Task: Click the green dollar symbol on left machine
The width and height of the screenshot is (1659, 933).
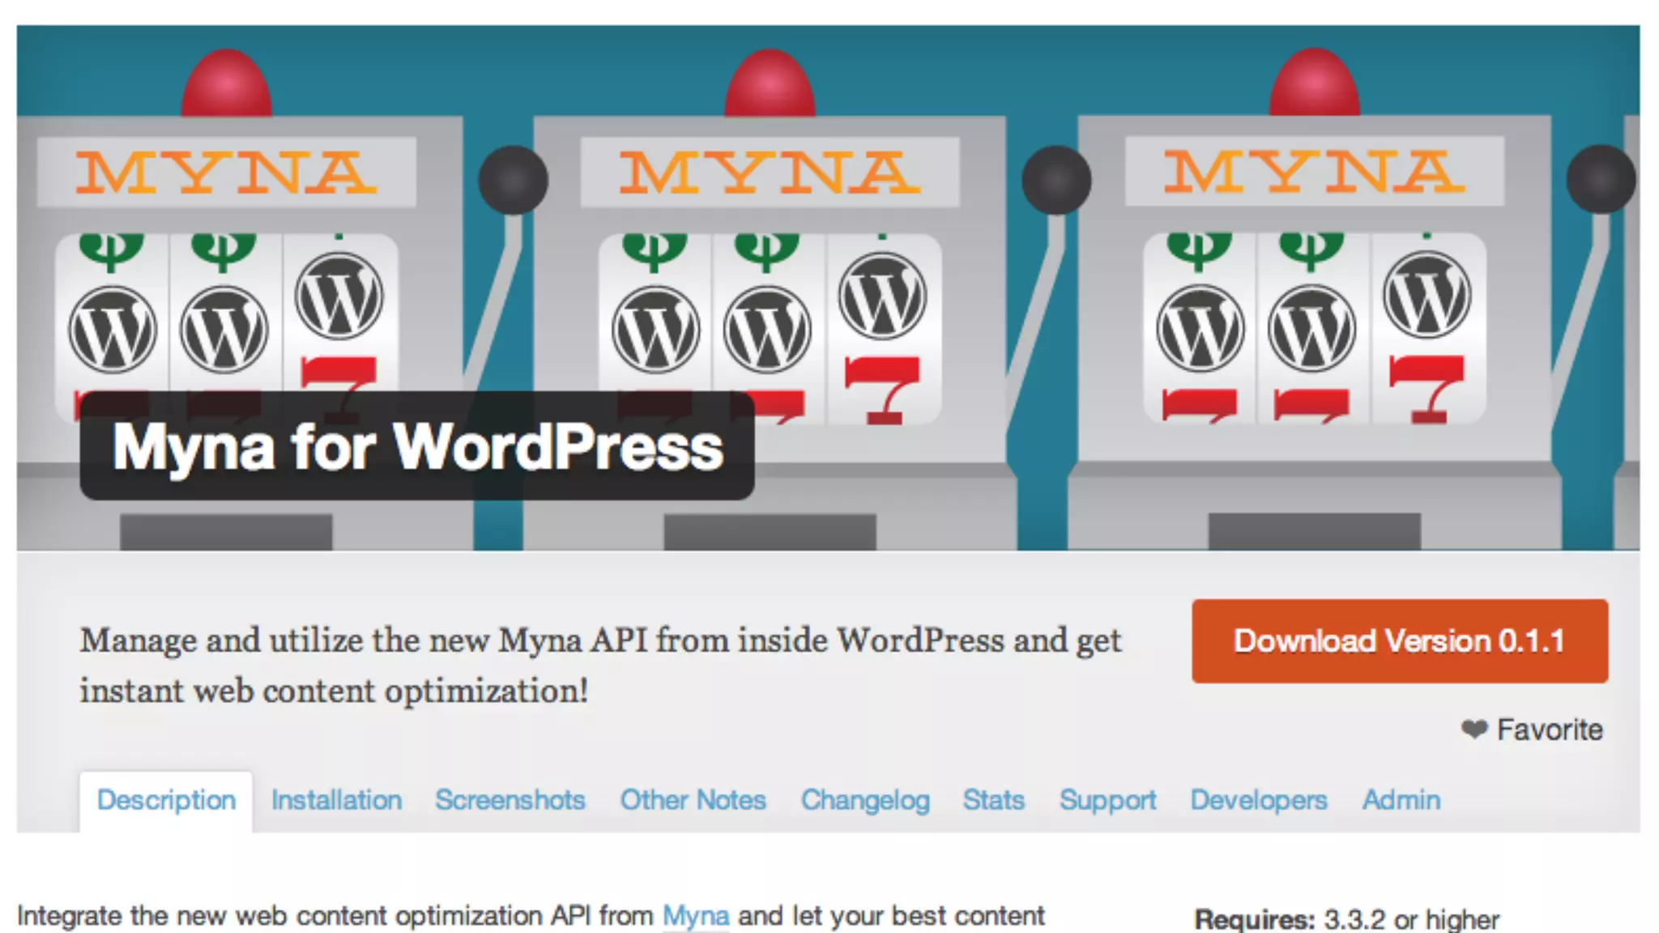Action: pyautogui.click(x=112, y=249)
